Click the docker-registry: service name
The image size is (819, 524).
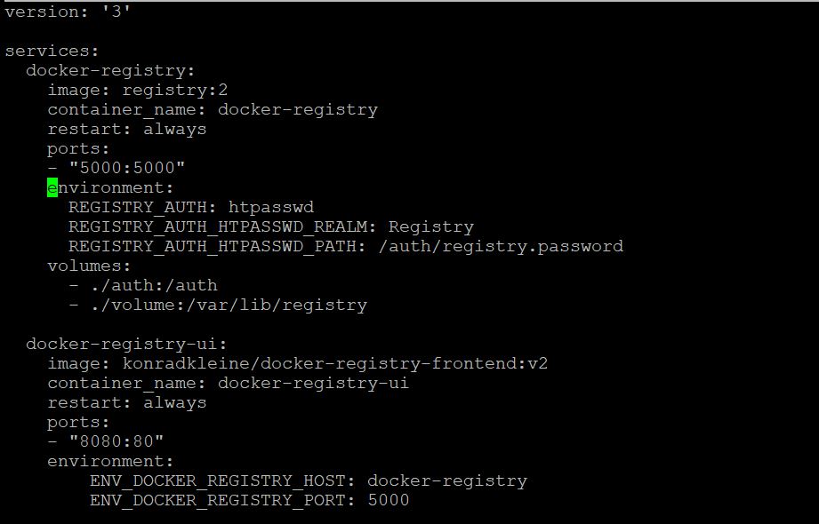(x=110, y=70)
